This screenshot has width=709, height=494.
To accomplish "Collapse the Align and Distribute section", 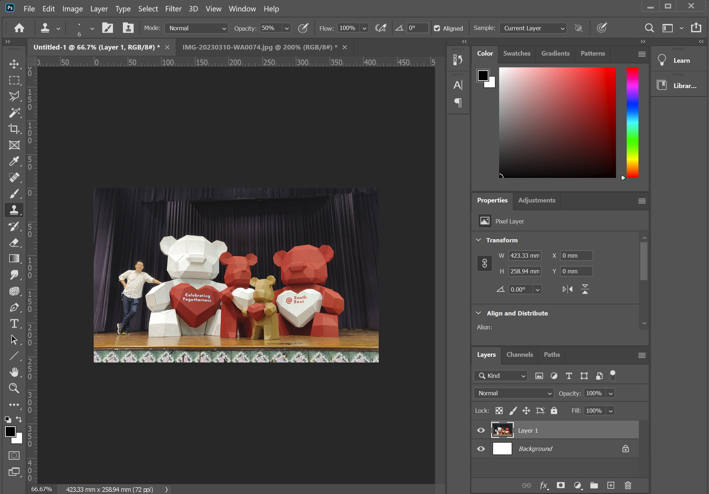I will click(478, 313).
